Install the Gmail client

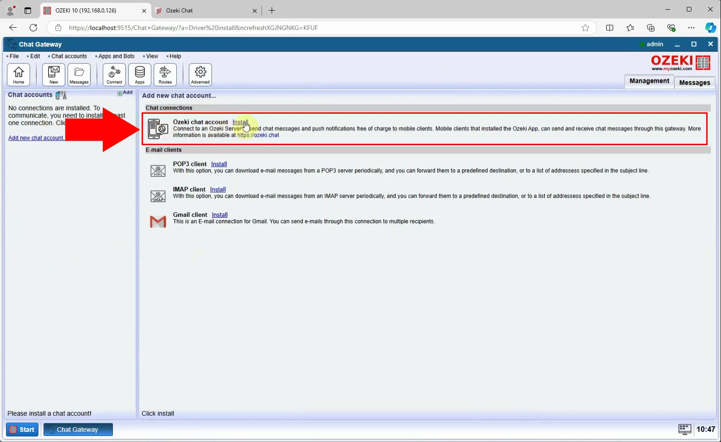point(220,215)
